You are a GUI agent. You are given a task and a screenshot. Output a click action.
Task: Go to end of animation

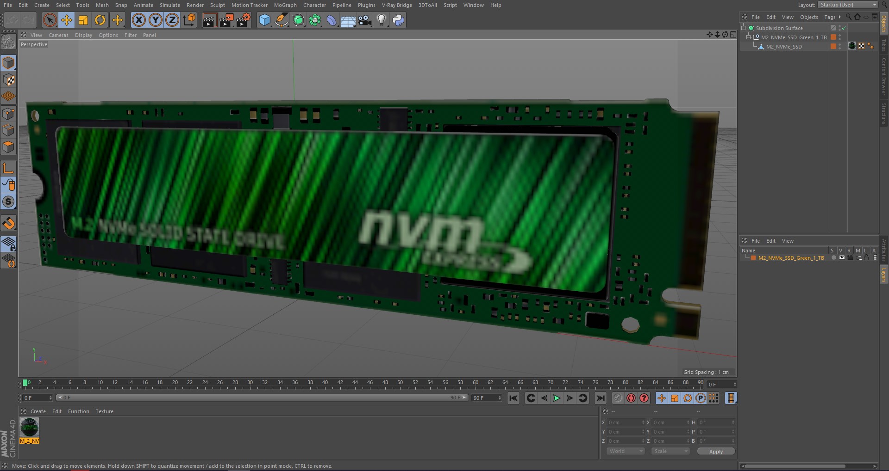click(x=601, y=398)
